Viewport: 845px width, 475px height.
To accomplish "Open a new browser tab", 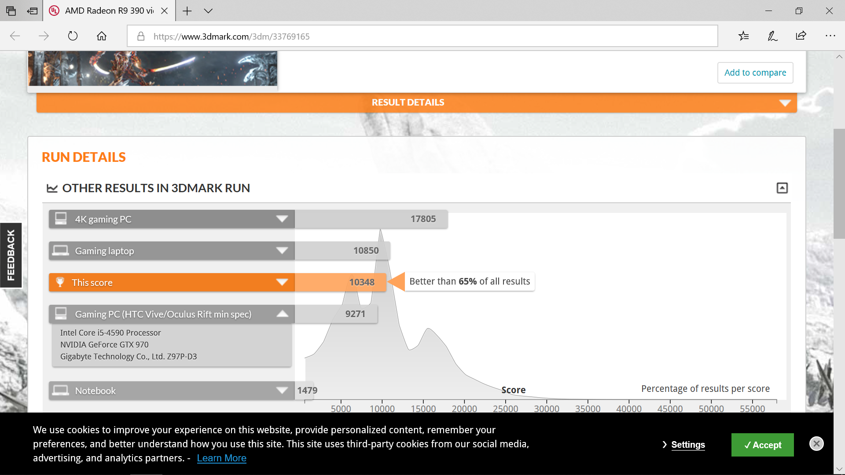I will [187, 11].
